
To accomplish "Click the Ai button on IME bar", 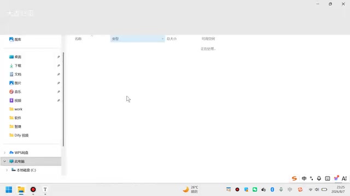I will point(344,179).
